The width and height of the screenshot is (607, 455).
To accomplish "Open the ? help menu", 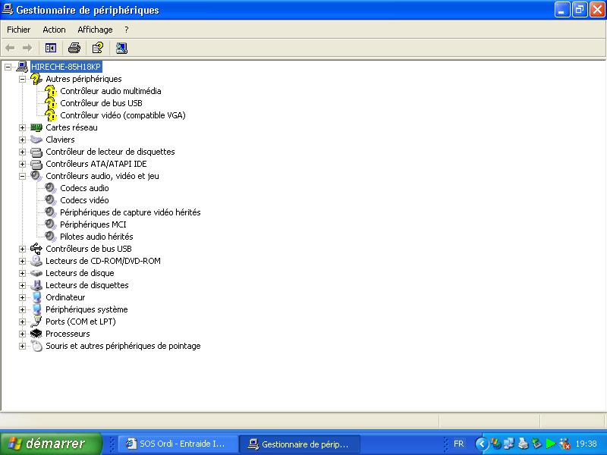I will 126,30.
